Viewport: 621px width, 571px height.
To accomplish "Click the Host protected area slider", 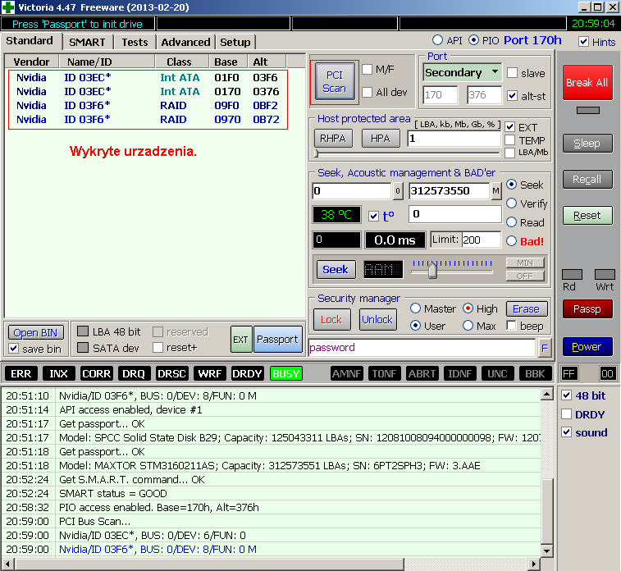I will [407, 153].
